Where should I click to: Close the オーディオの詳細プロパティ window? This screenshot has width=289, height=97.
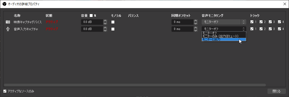click(285, 4)
